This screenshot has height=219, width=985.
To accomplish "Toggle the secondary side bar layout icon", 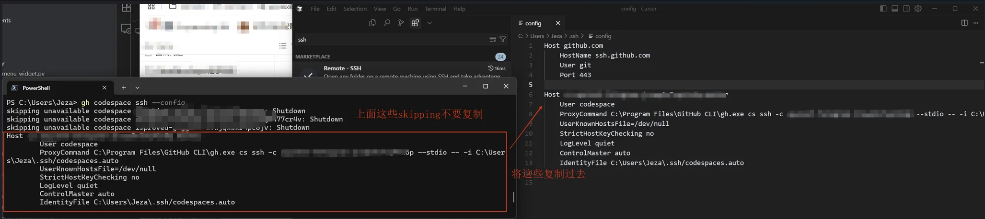I will point(906,9).
